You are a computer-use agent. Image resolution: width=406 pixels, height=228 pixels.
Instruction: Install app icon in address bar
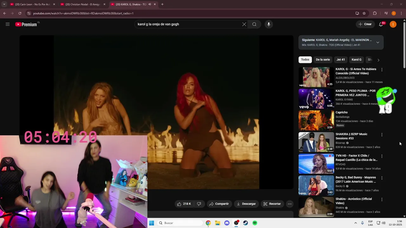(357, 13)
